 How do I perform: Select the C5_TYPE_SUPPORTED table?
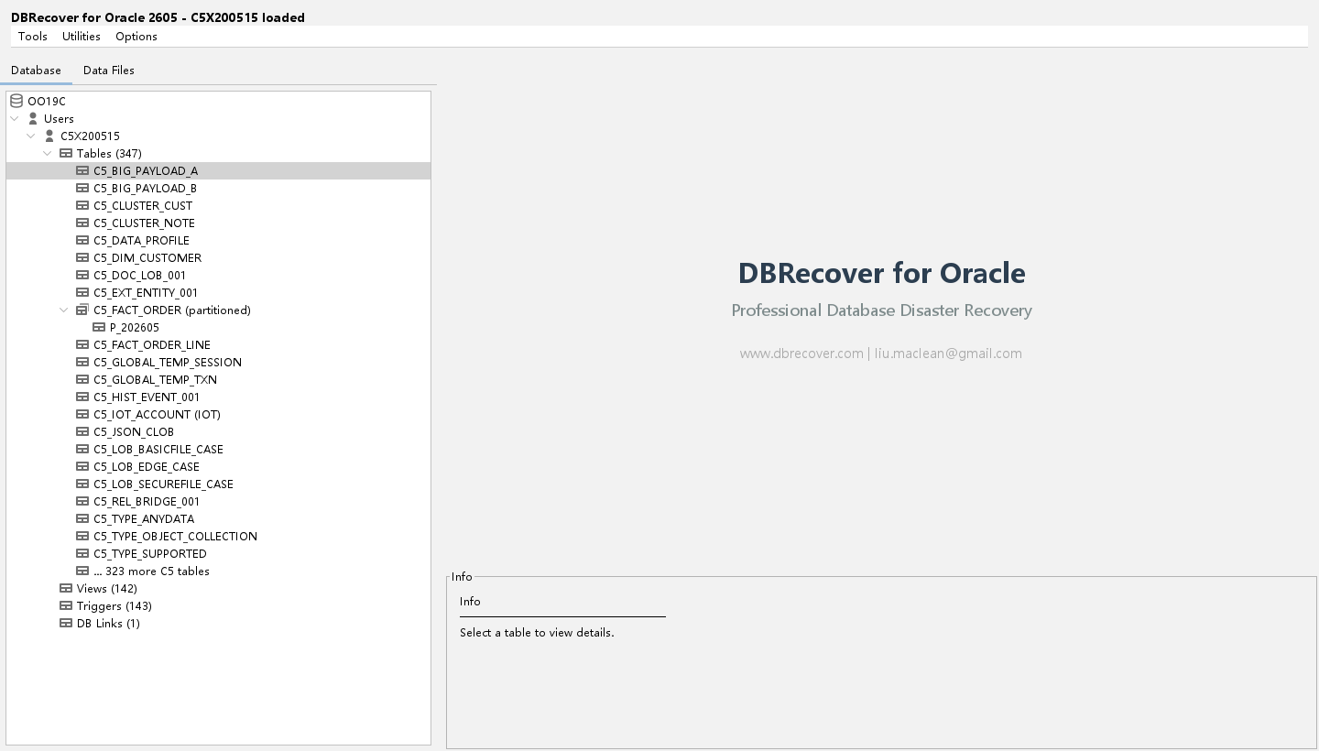[x=150, y=554]
